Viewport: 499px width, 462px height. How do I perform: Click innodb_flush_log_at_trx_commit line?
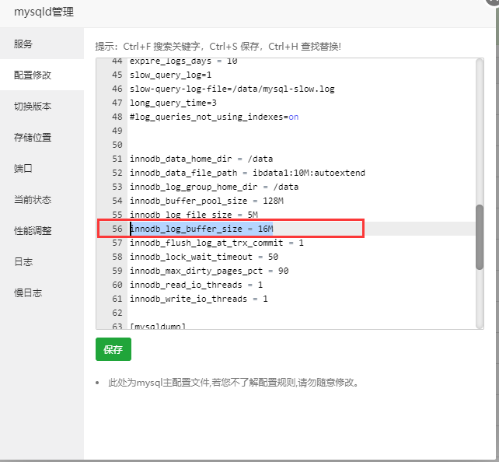(216, 243)
